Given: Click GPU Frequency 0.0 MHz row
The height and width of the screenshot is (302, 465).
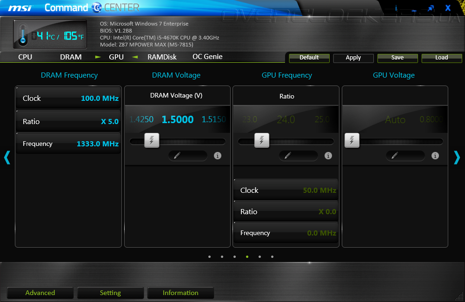Looking at the screenshot, I should (x=286, y=233).
